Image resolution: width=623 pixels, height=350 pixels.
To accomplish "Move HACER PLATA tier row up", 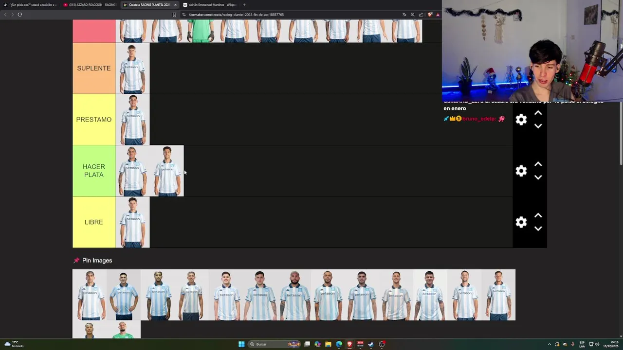I will 538,164.
